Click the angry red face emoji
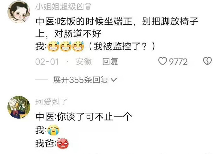Viewport: 224px width, 154px height. pyautogui.click(x=63, y=143)
